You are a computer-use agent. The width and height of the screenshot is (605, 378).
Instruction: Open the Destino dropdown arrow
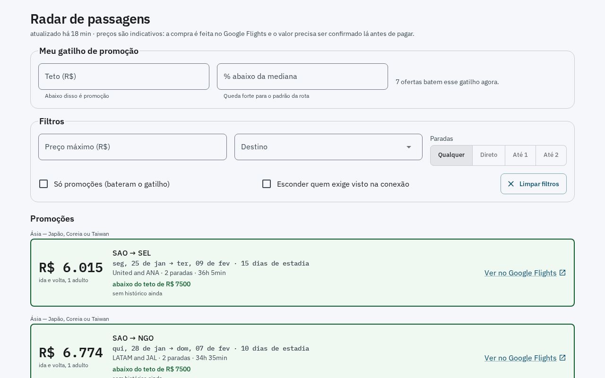[x=409, y=147]
